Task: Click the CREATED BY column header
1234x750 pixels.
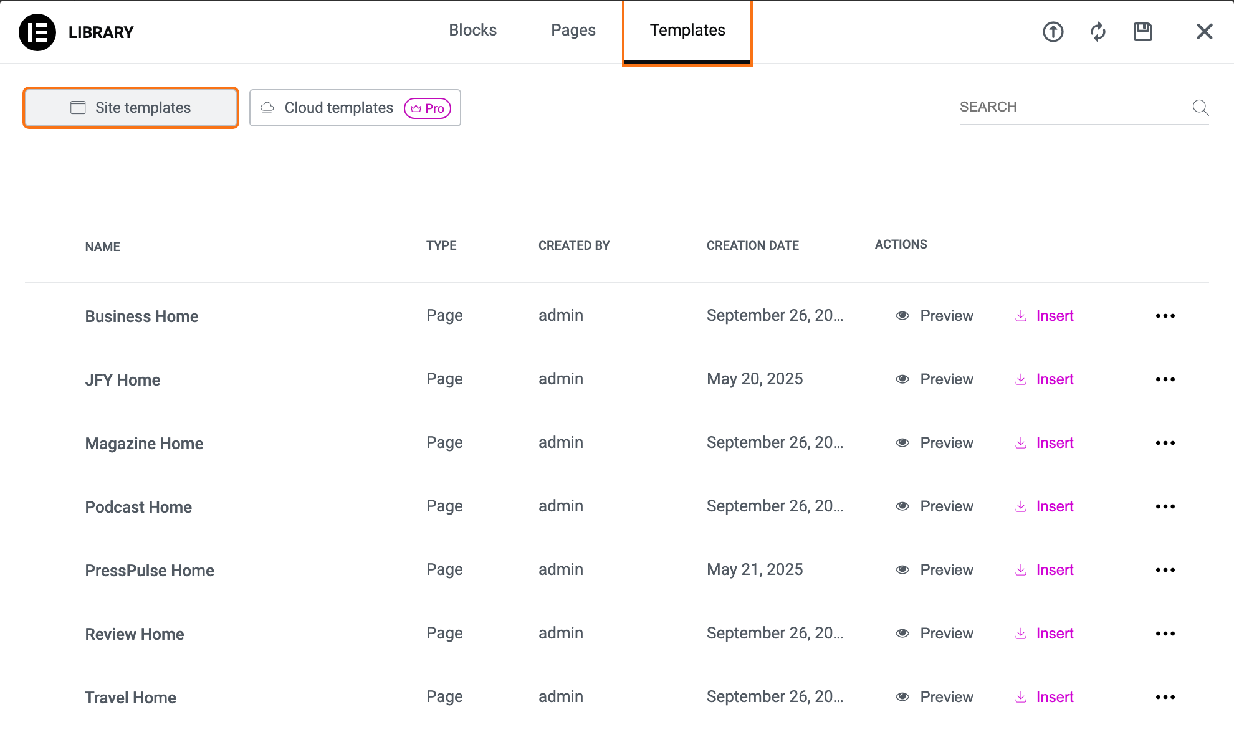Action: (x=574, y=245)
